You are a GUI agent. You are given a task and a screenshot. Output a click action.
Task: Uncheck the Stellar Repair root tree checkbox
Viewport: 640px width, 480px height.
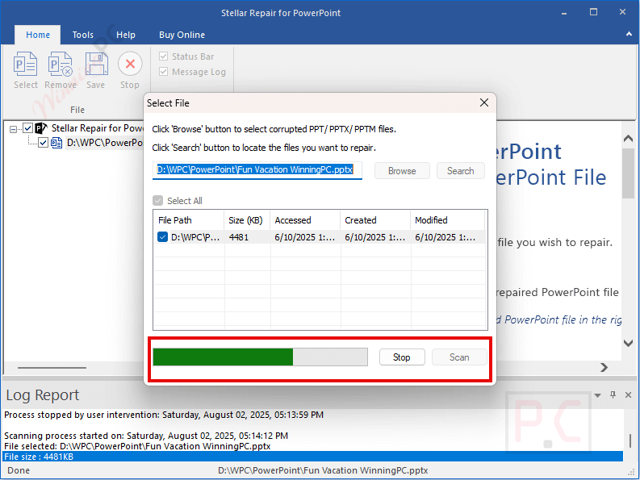tap(27, 128)
